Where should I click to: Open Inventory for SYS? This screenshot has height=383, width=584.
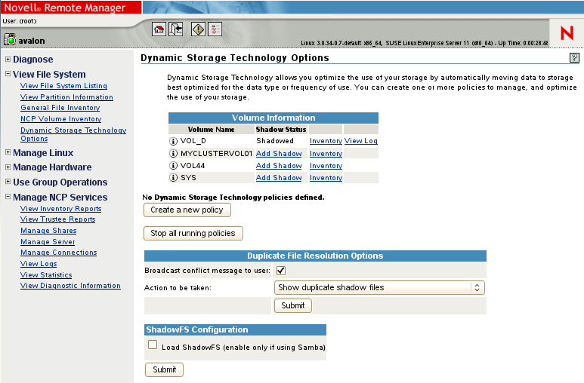tap(326, 178)
